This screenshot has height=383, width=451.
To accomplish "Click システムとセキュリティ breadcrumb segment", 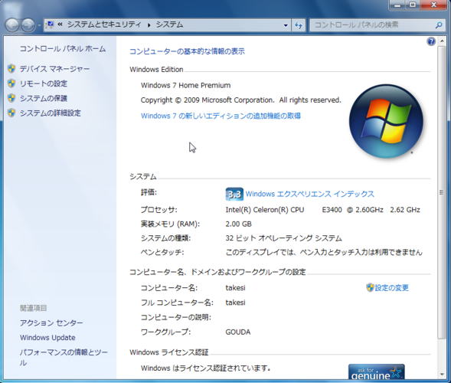I will (x=104, y=25).
